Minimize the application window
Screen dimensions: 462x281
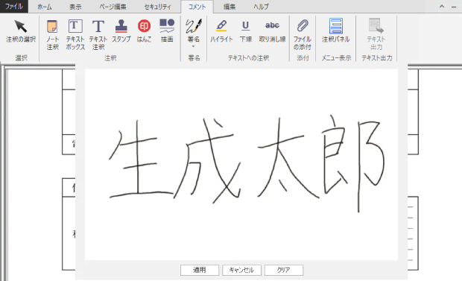[x=454, y=7]
